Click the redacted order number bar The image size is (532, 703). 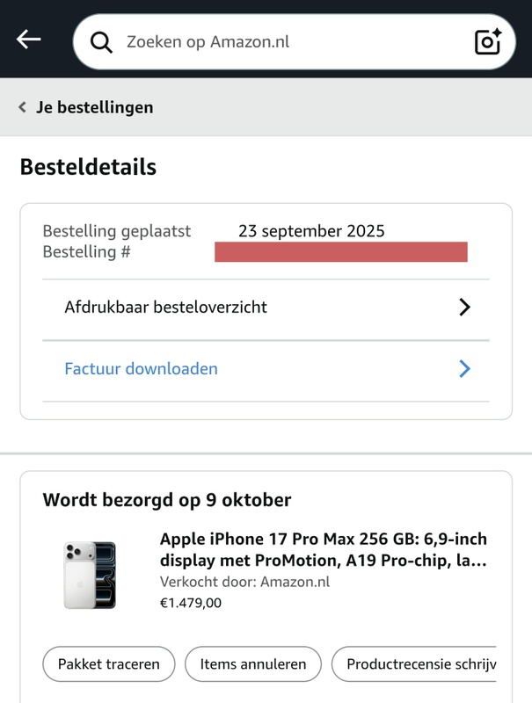coord(340,253)
